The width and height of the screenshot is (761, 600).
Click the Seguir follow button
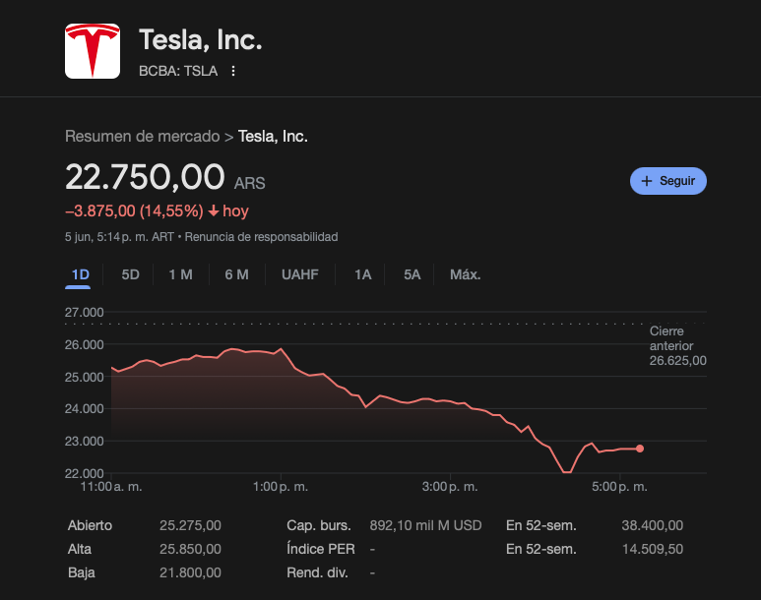point(668,181)
